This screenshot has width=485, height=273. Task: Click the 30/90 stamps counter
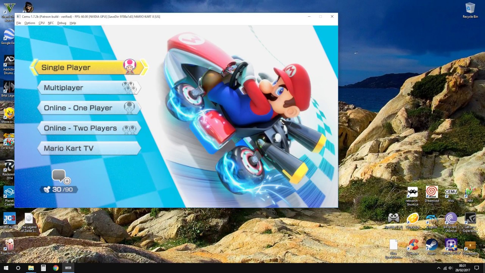[59, 190]
